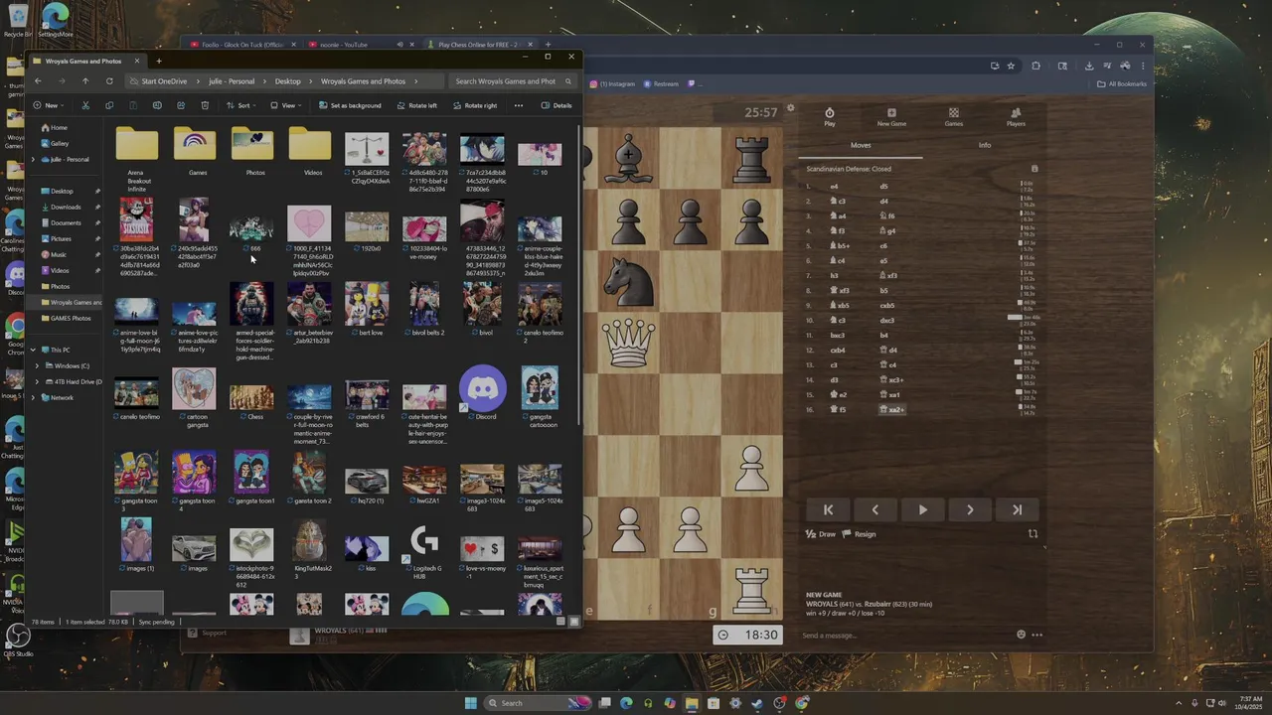Switch to the Info tab
1272x715 pixels.
click(985, 145)
